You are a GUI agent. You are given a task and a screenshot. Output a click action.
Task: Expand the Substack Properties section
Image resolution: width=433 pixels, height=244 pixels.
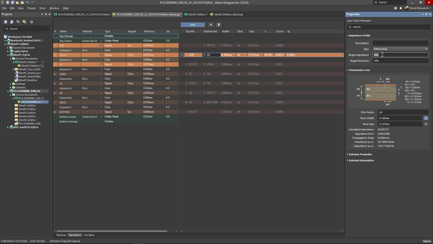point(360,154)
